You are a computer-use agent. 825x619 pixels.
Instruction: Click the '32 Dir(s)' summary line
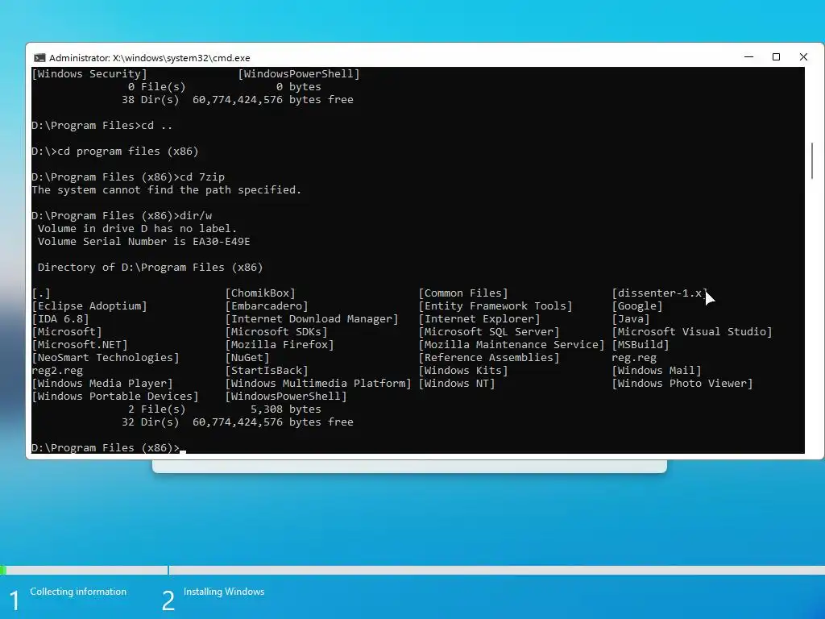click(x=238, y=422)
